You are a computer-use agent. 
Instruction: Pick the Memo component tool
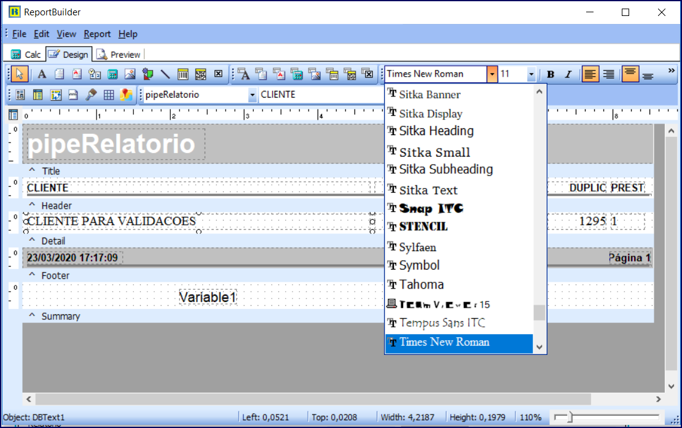[x=60, y=74]
